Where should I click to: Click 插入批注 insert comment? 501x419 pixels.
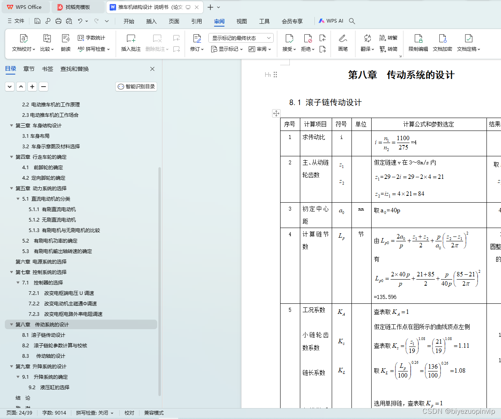pos(131,43)
